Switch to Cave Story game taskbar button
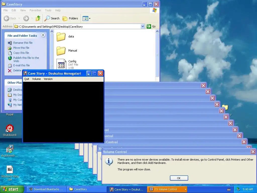257x193 pixels. (127, 189)
